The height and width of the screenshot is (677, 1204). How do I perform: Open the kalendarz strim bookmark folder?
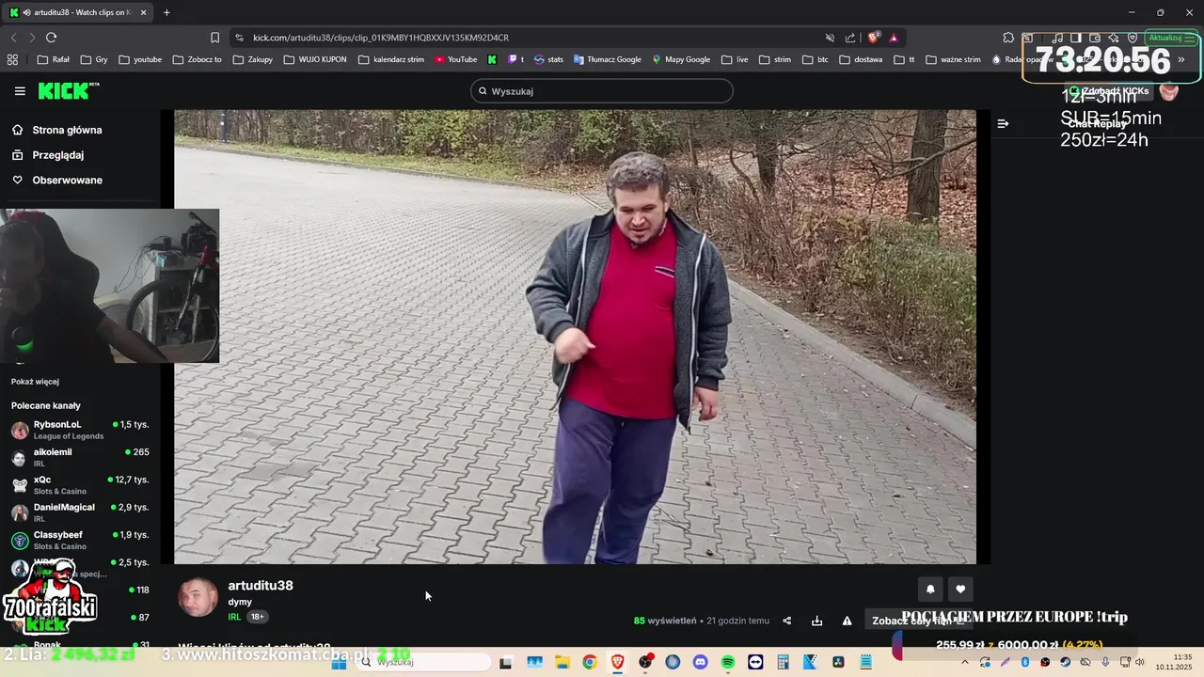[391, 59]
